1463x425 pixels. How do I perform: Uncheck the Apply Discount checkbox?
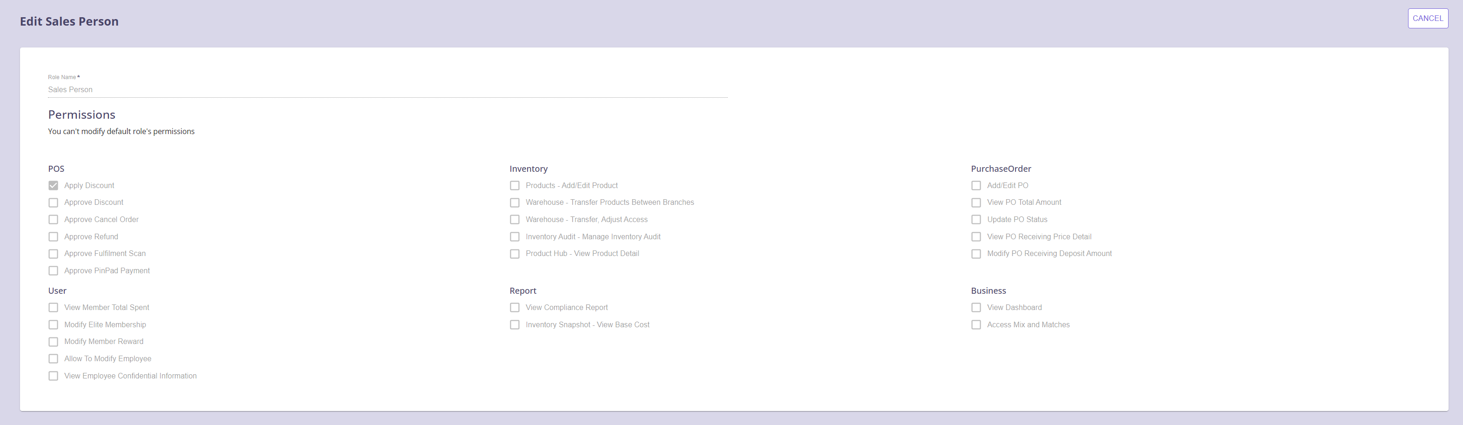click(54, 186)
